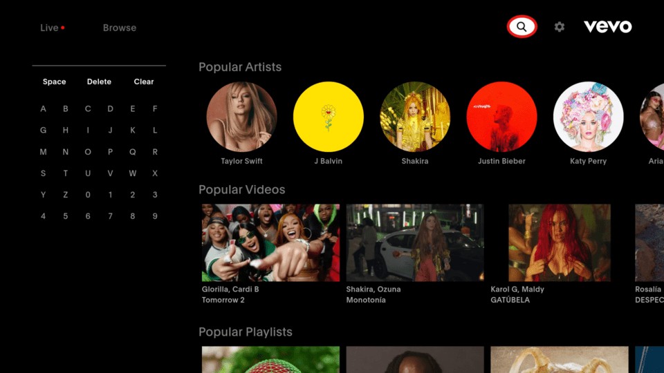Select digit 7 on the keyboard

110,216
